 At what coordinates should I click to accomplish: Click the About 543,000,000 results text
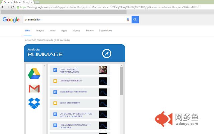point(47,40)
